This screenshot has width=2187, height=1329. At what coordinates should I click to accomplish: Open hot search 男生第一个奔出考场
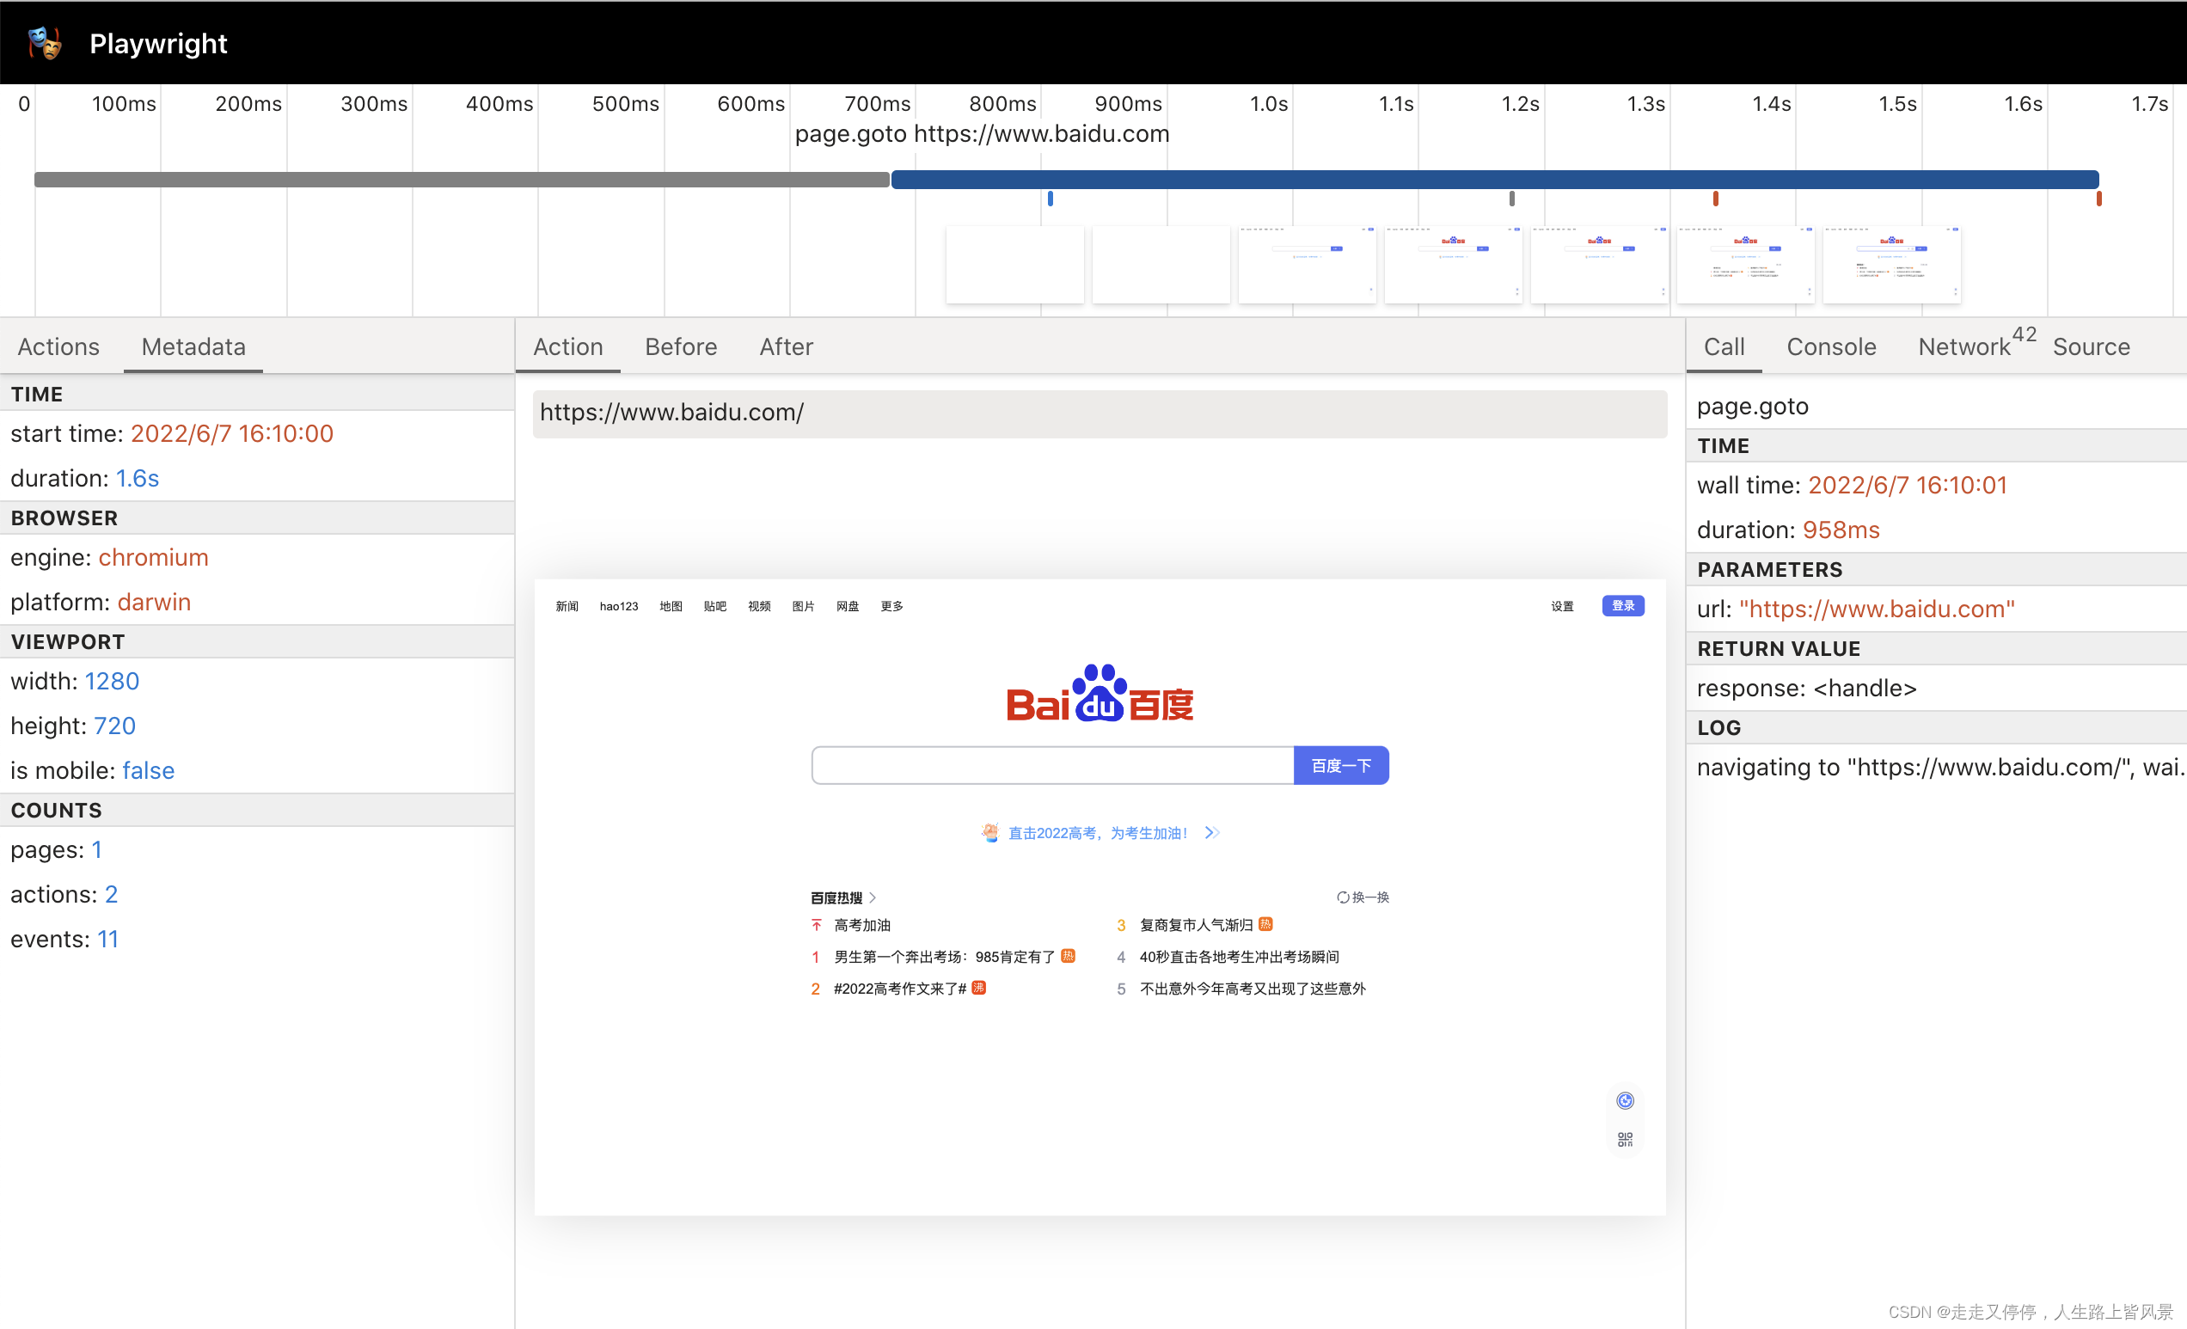[945, 957]
